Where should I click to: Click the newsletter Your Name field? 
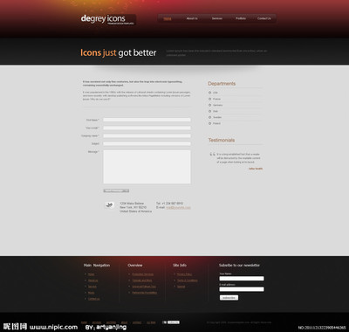click(x=242, y=279)
